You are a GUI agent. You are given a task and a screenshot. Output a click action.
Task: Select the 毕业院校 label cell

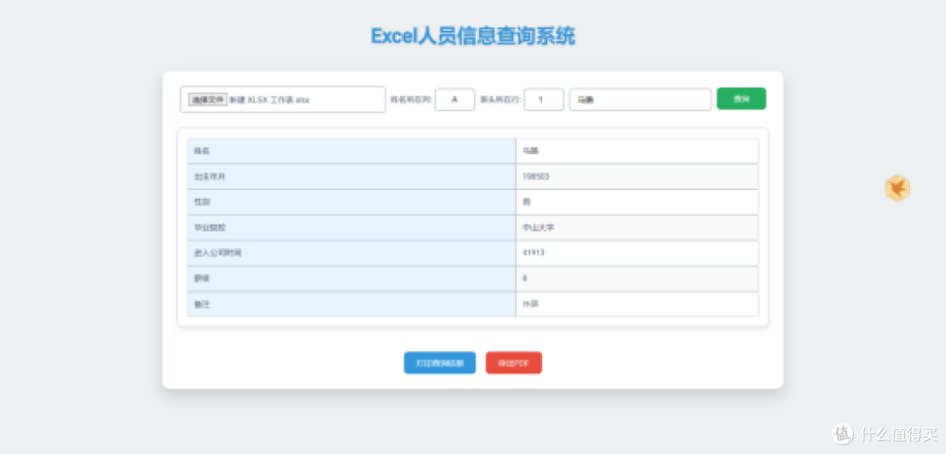click(x=352, y=228)
